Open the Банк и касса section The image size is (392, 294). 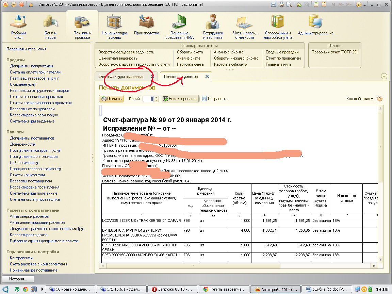(50, 27)
